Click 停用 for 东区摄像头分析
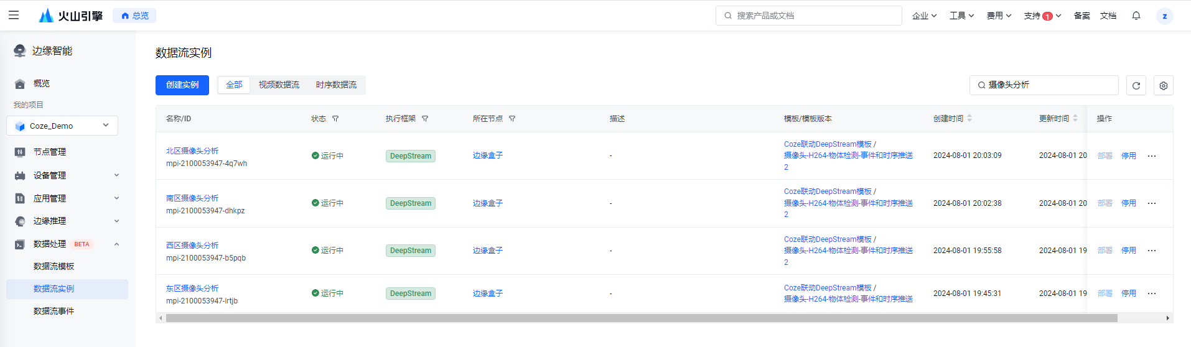Image resolution: width=1191 pixels, height=347 pixels. tap(1129, 294)
